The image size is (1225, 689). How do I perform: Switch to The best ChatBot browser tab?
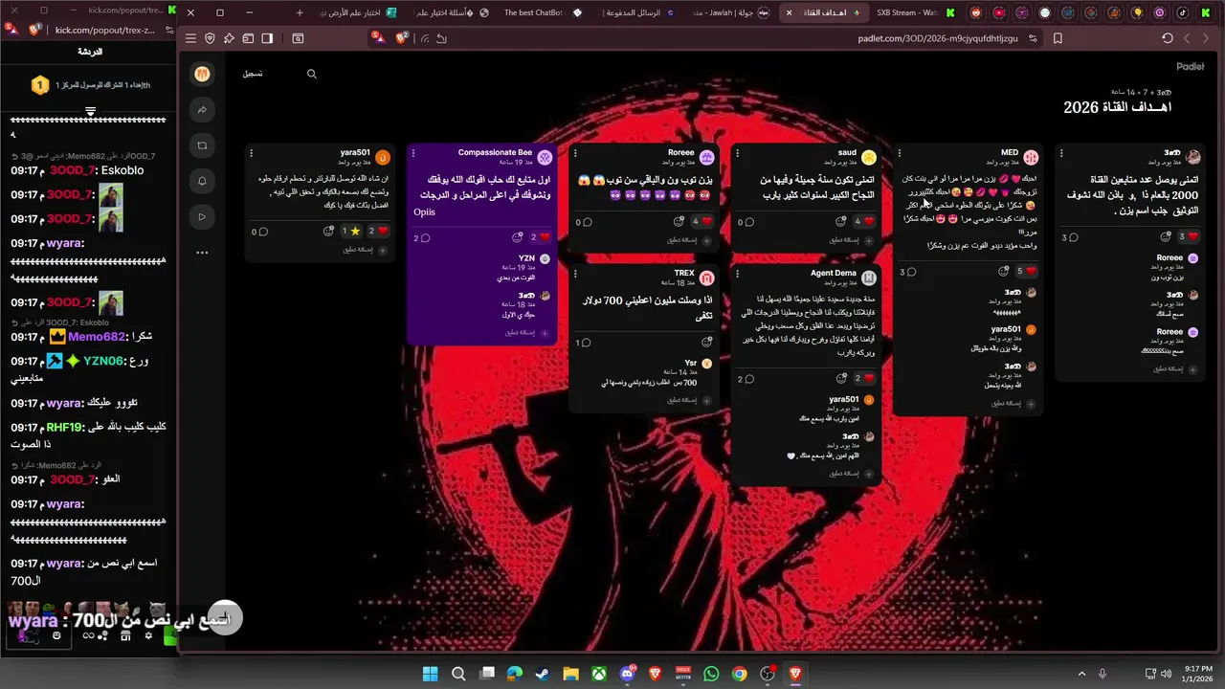click(x=545, y=12)
